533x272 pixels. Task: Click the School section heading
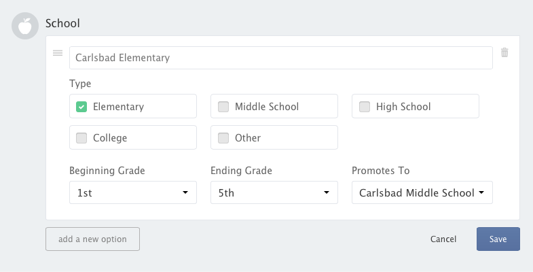pos(62,24)
